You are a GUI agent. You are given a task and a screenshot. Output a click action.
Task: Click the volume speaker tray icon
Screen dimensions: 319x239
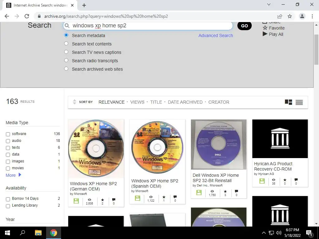(279, 233)
